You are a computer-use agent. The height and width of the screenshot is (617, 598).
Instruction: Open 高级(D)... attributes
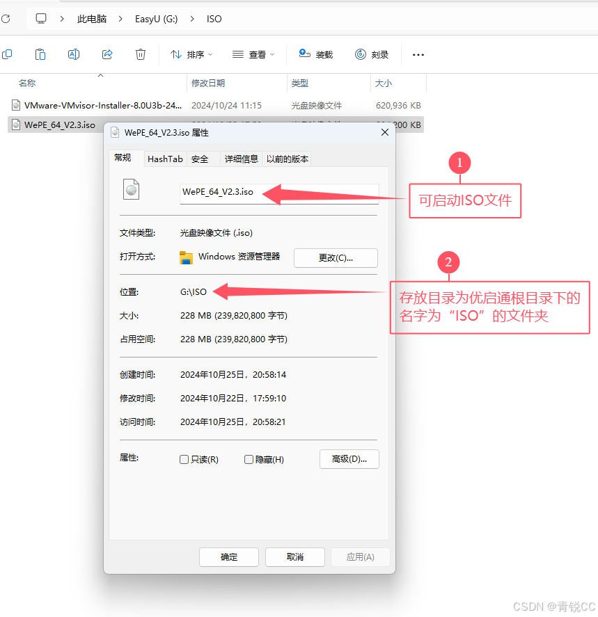click(x=349, y=459)
